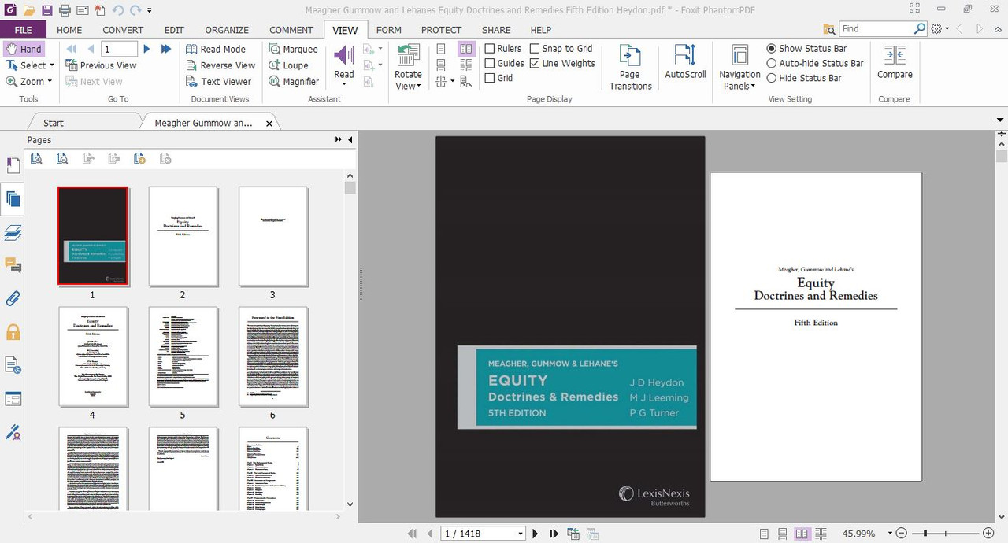Click zoom out minus button in status bar
This screenshot has height=543, width=1008.
(902, 534)
